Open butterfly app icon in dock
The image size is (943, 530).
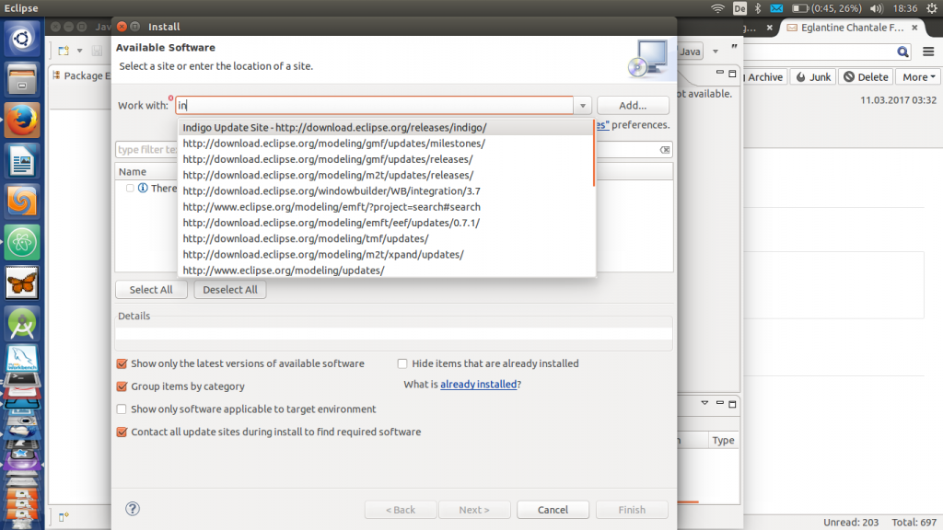[x=22, y=283]
